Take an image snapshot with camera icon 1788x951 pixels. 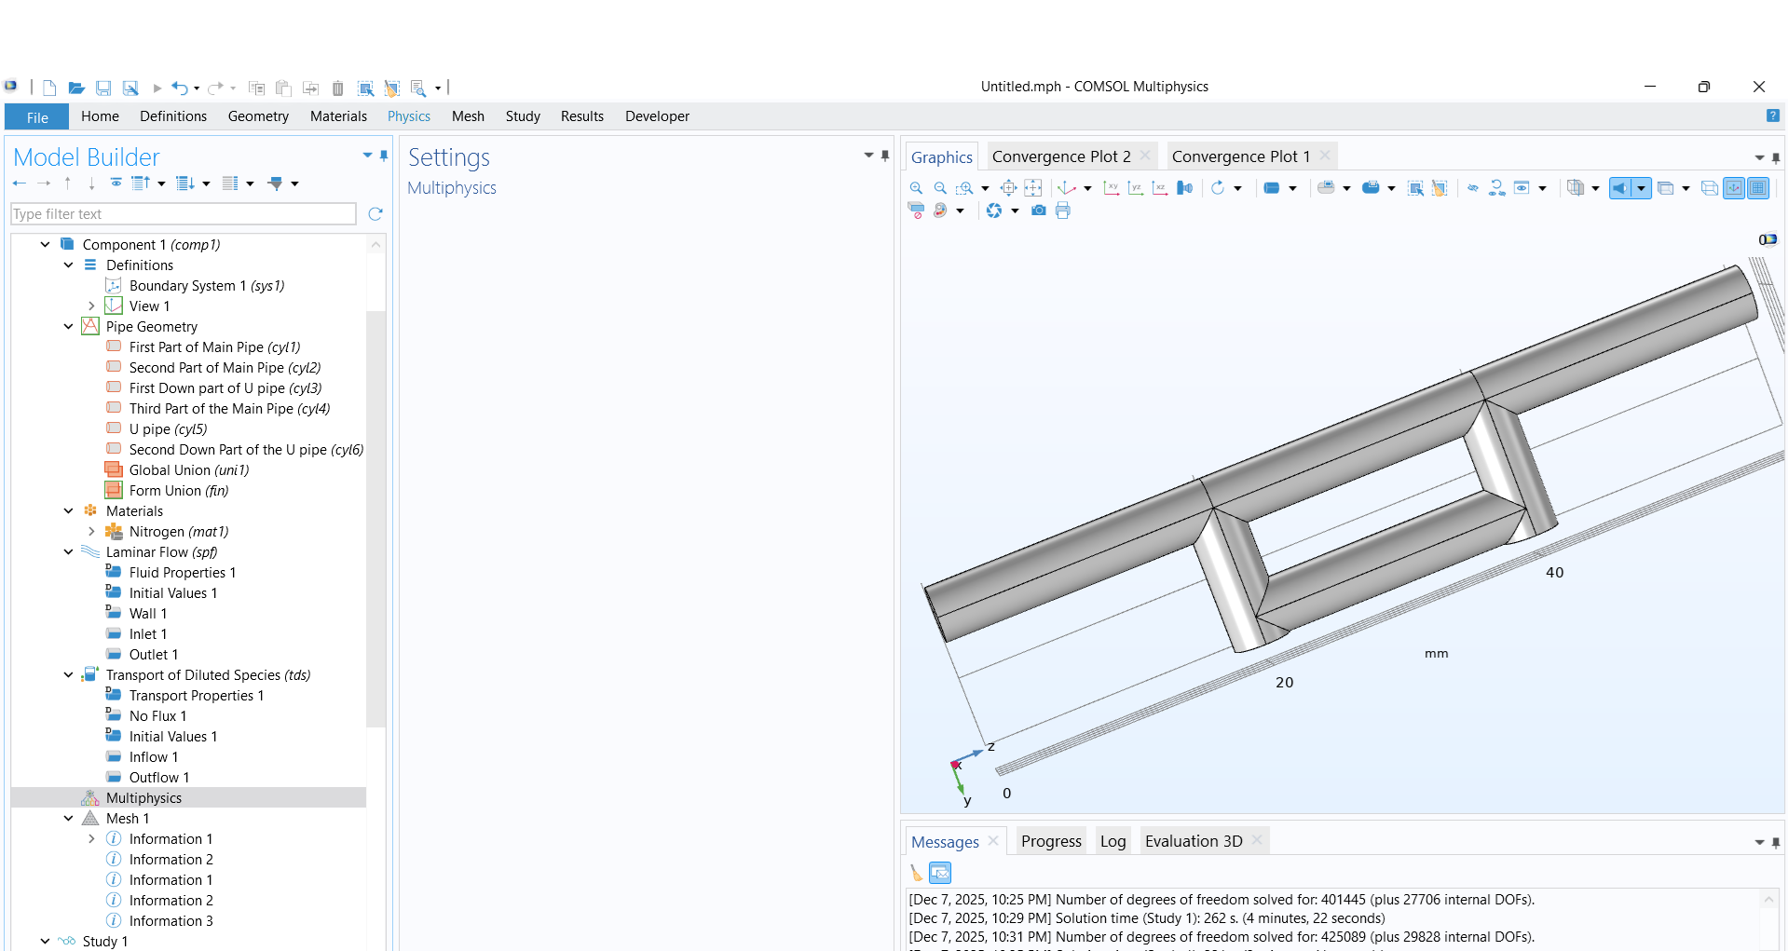[1038, 211]
